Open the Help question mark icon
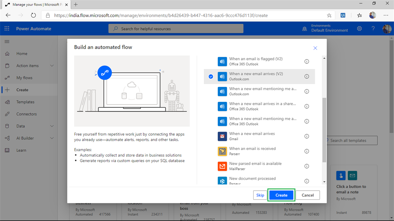 (373, 28)
